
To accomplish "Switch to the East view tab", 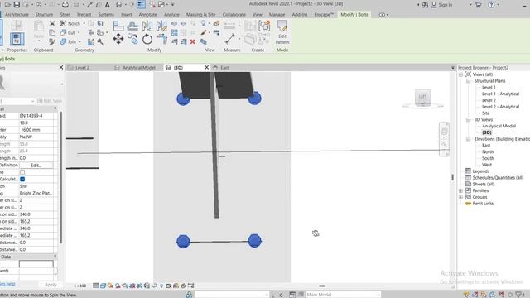I will pos(224,68).
